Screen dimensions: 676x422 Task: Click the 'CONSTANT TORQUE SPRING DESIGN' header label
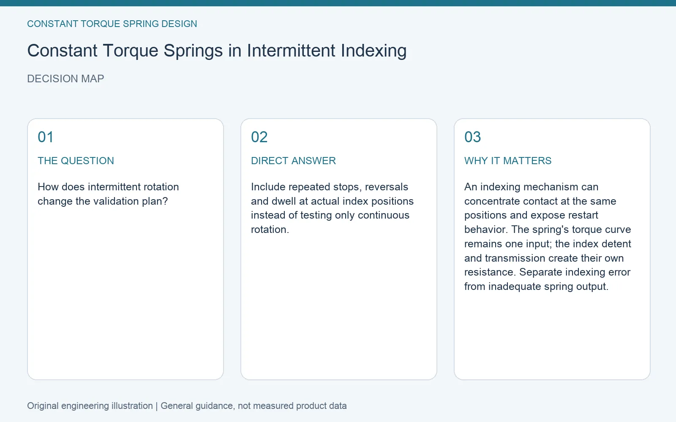click(112, 24)
